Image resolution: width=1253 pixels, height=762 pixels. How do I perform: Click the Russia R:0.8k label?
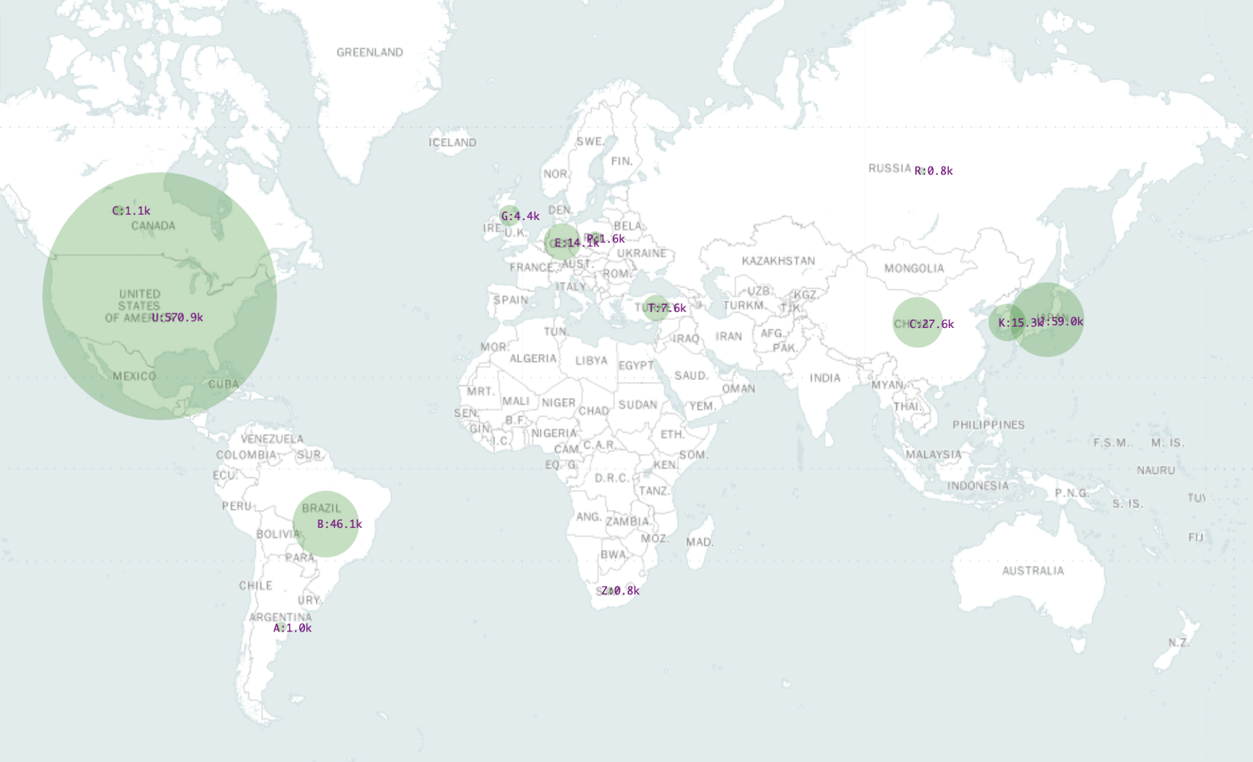tap(933, 171)
